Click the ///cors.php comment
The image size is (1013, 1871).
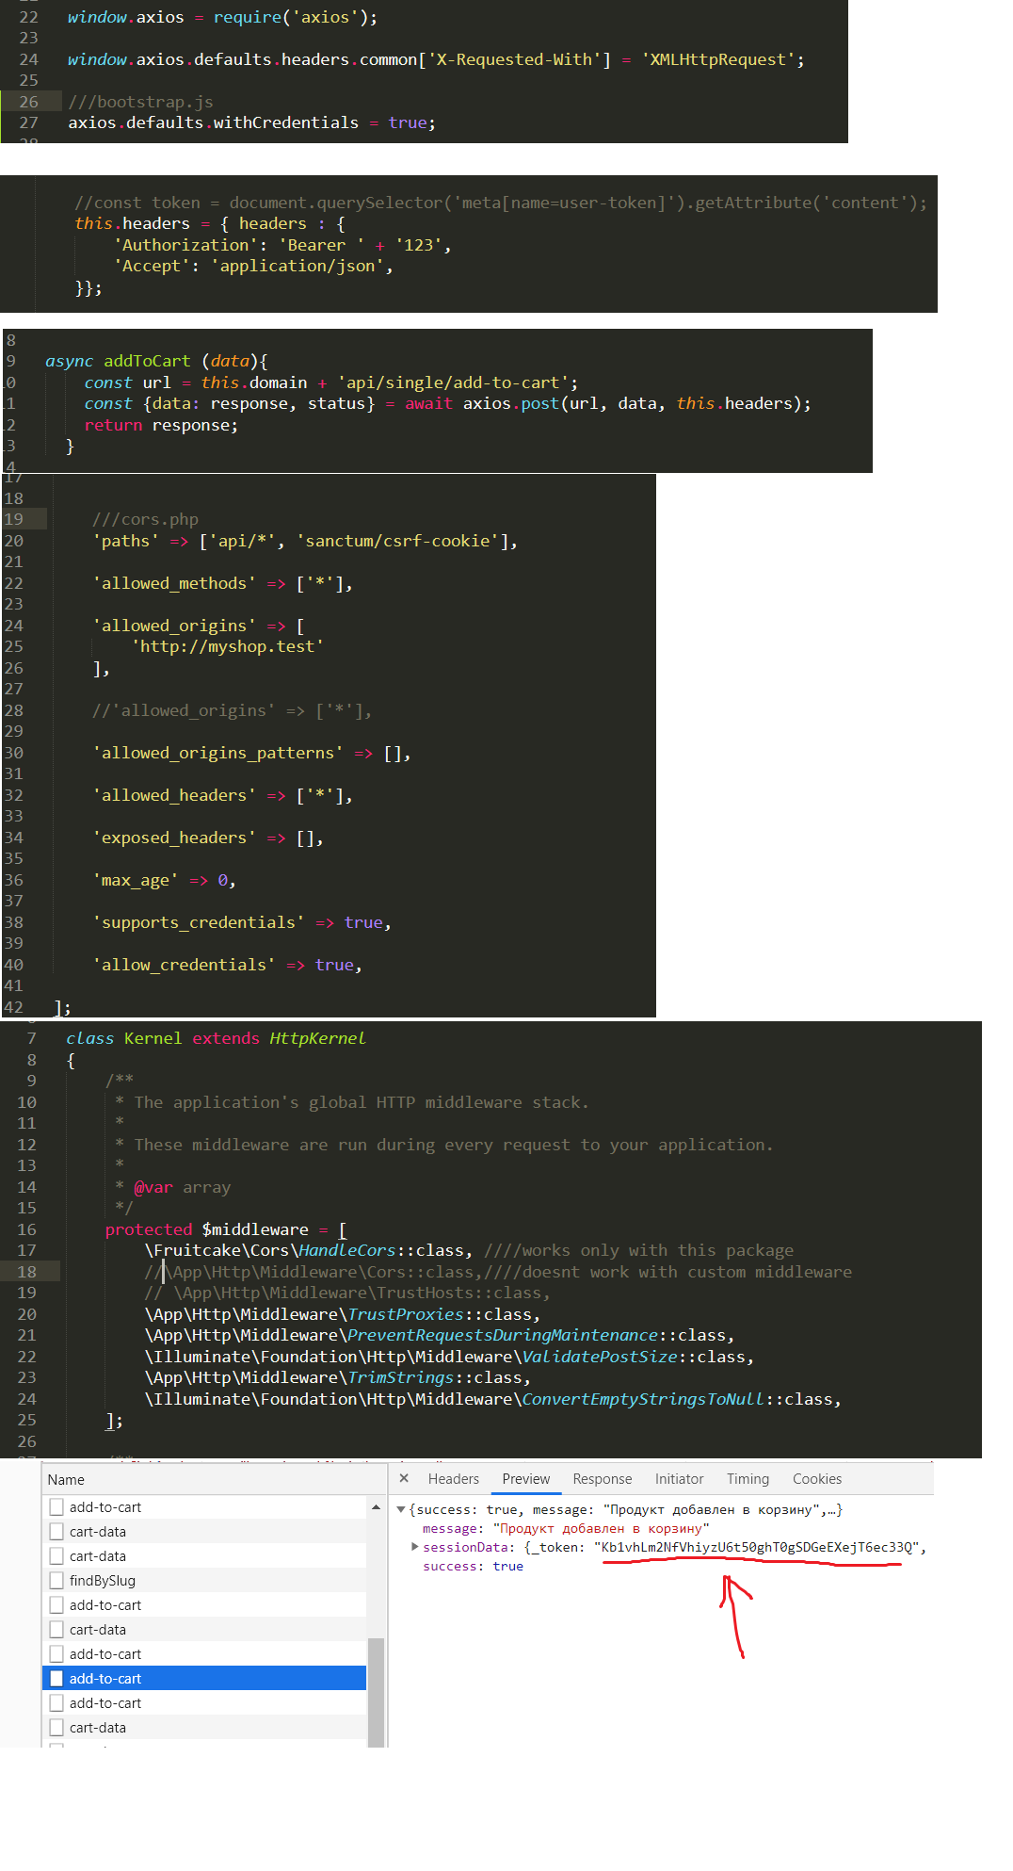tap(145, 519)
